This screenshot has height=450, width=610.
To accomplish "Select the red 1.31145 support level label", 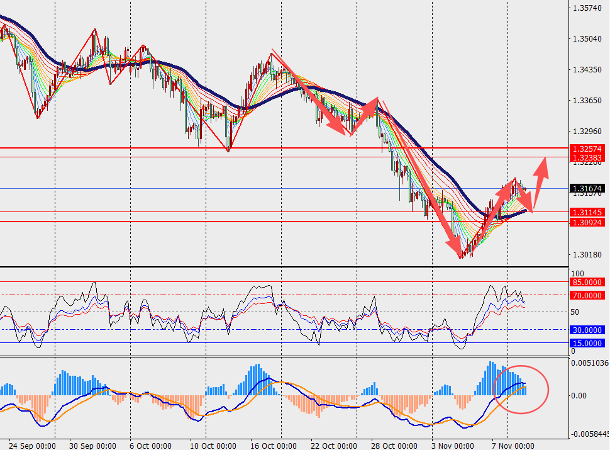I will point(588,213).
